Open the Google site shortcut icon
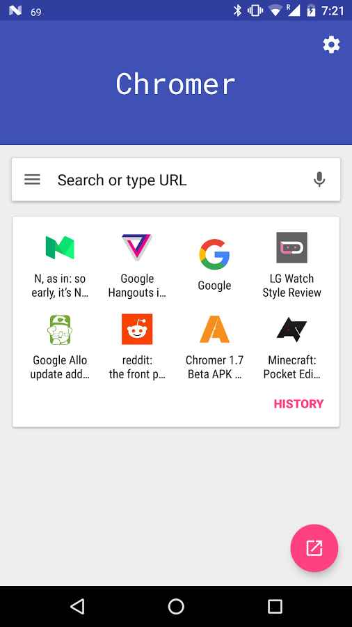Image resolution: width=352 pixels, height=627 pixels. click(x=214, y=254)
